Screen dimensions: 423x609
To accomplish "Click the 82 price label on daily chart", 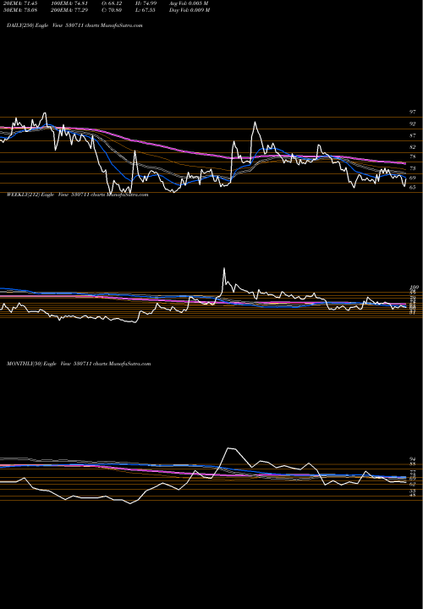I will click(x=413, y=147).
